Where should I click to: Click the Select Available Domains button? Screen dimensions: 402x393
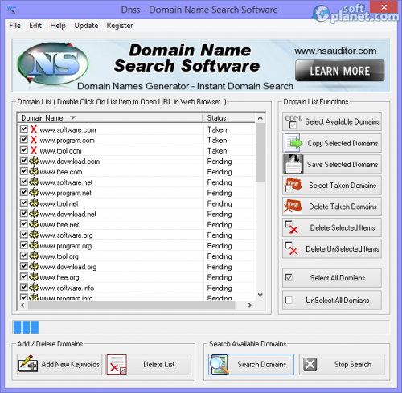(332, 121)
